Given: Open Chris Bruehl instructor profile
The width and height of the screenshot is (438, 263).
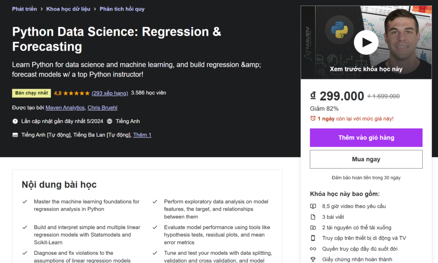Looking at the screenshot, I should click(102, 108).
